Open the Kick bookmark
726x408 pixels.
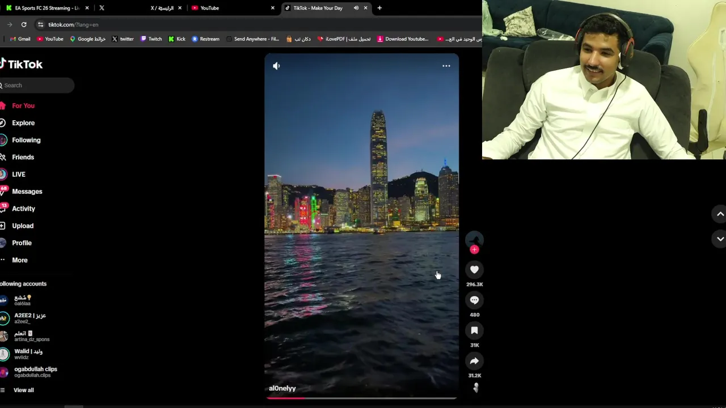click(177, 39)
